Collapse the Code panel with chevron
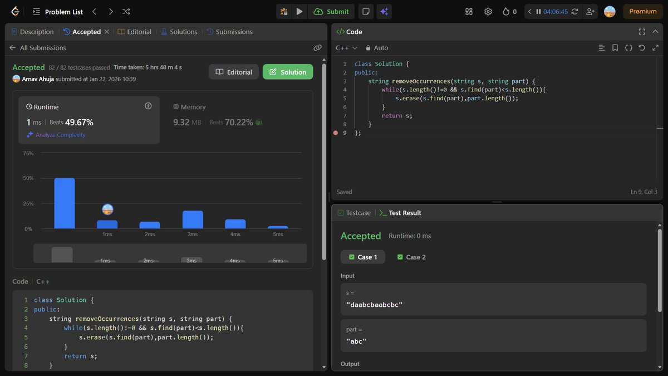 click(655, 32)
